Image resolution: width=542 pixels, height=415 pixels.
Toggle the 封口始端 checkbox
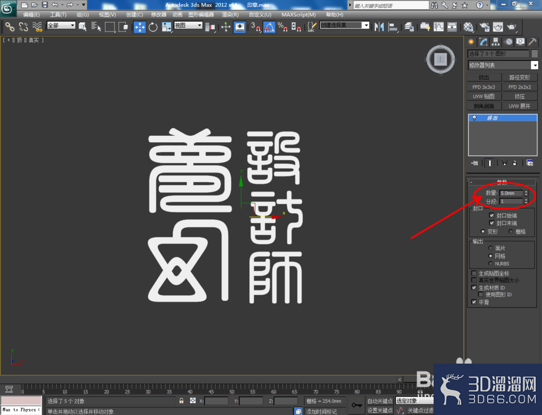pyautogui.click(x=492, y=215)
